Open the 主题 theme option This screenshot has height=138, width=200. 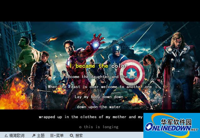[41, 135]
